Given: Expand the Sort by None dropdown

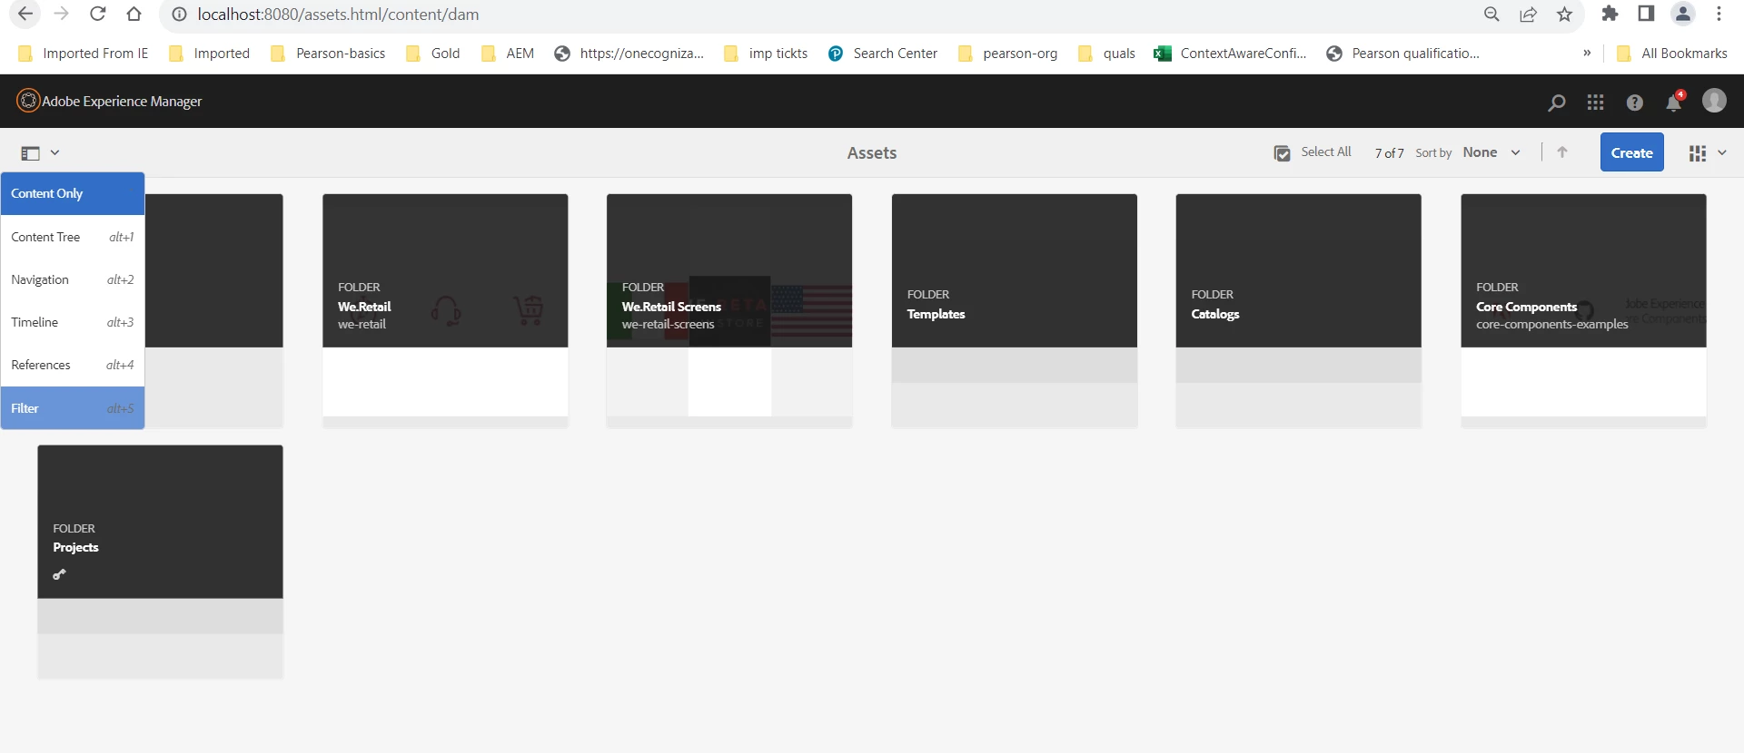Looking at the screenshot, I should (x=1491, y=152).
